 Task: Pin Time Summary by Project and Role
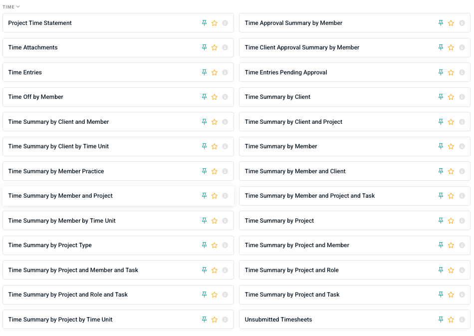[x=441, y=270]
